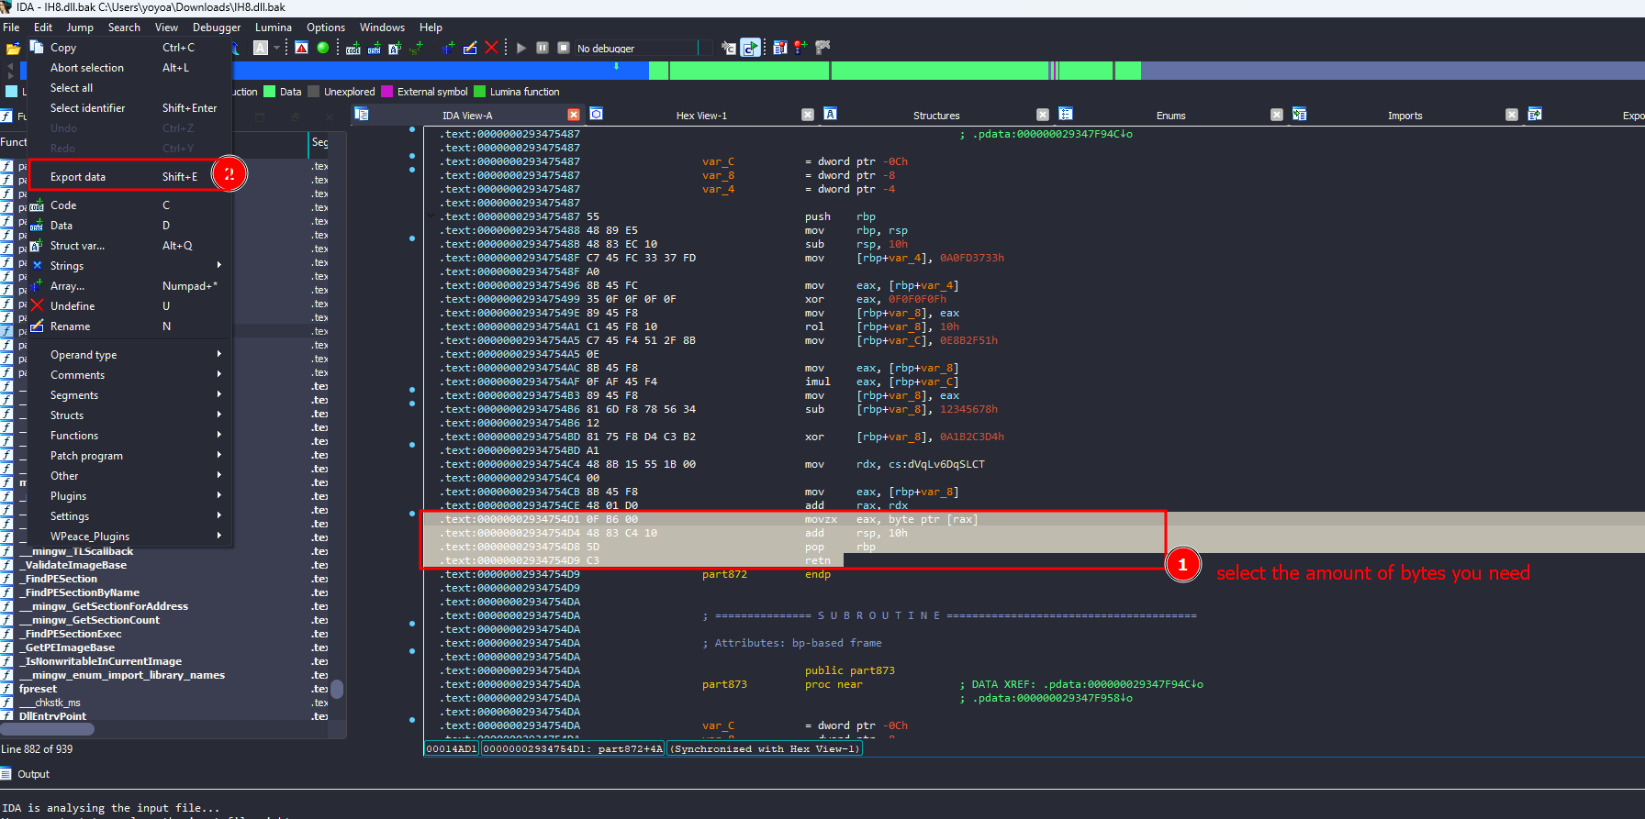
Task: Click the Hex View-1 tab icon
Action: (x=597, y=115)
